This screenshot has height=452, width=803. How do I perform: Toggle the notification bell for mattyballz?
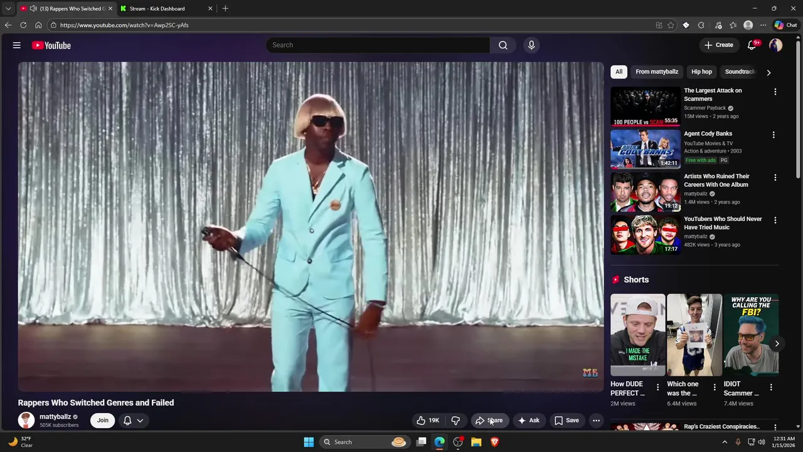click(x=127, y=421)
